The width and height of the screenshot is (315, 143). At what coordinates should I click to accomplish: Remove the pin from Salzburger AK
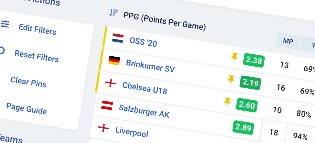coord(227,102)
